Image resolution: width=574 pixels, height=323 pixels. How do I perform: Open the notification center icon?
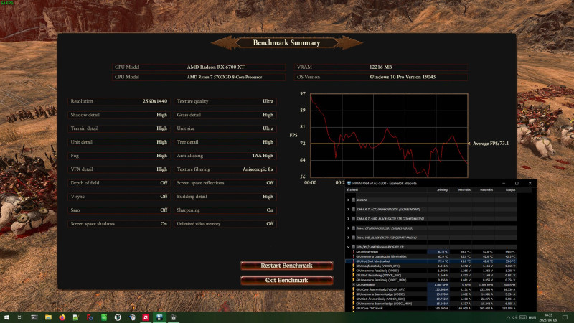click(x=565, y=317)
